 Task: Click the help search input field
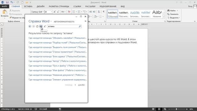pos(63,26)
